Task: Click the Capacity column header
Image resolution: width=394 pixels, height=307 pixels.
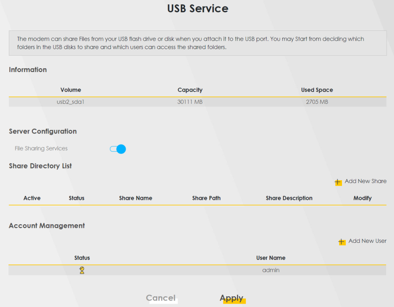Action: pos(190,90)
